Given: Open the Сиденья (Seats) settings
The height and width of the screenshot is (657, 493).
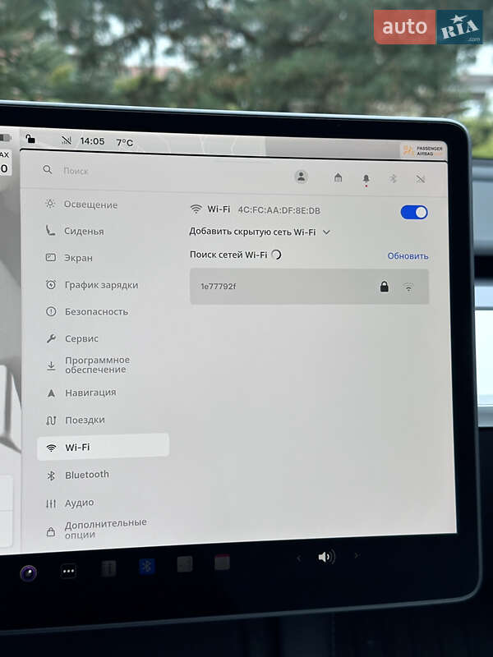Looking at the screenshot, I should [75, 231].
